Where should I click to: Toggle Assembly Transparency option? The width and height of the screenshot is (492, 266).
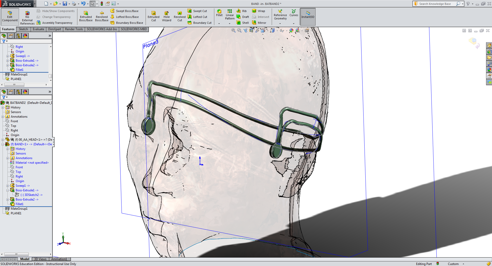54,23
